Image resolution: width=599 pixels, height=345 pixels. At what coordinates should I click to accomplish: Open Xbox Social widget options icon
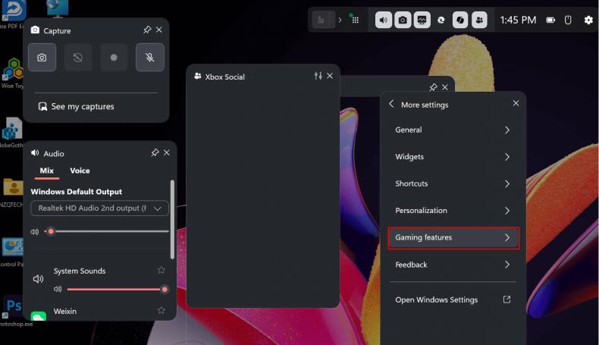point(318,76)
